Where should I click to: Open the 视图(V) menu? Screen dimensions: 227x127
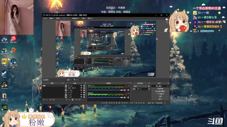(58, 18)
